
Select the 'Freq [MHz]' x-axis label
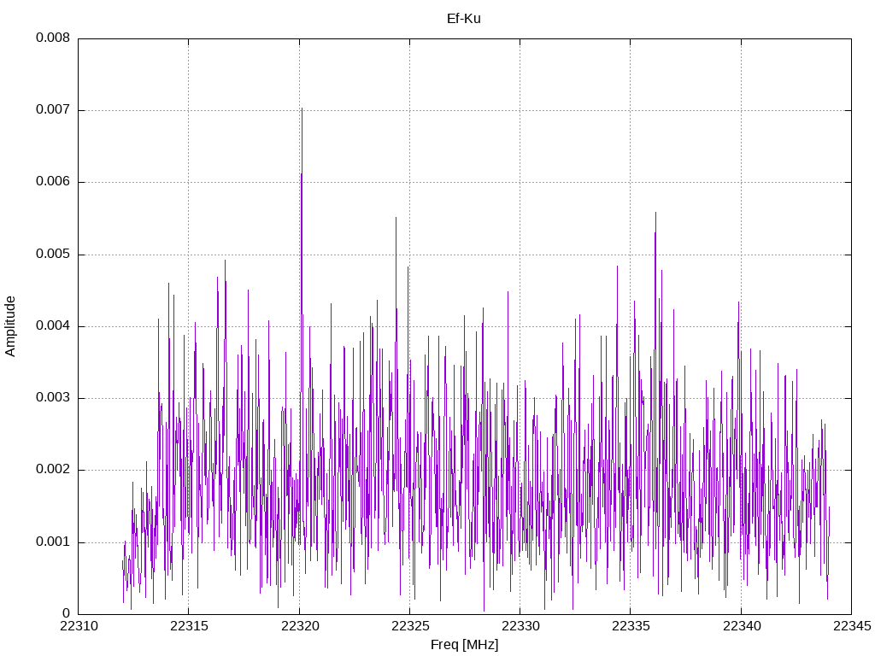coord(464,645)
